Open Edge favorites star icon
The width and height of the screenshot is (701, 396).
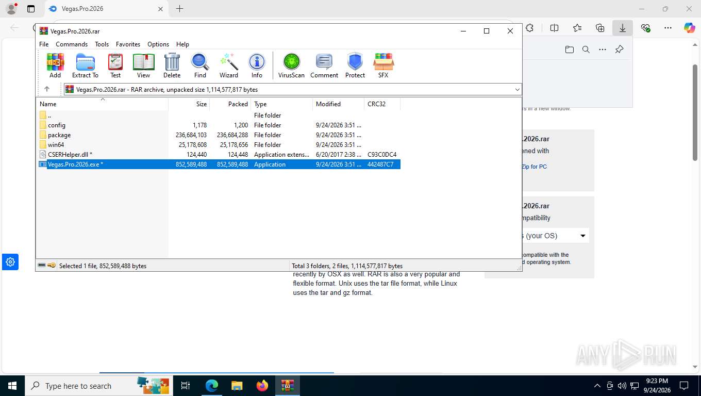[x=577, y=28]
